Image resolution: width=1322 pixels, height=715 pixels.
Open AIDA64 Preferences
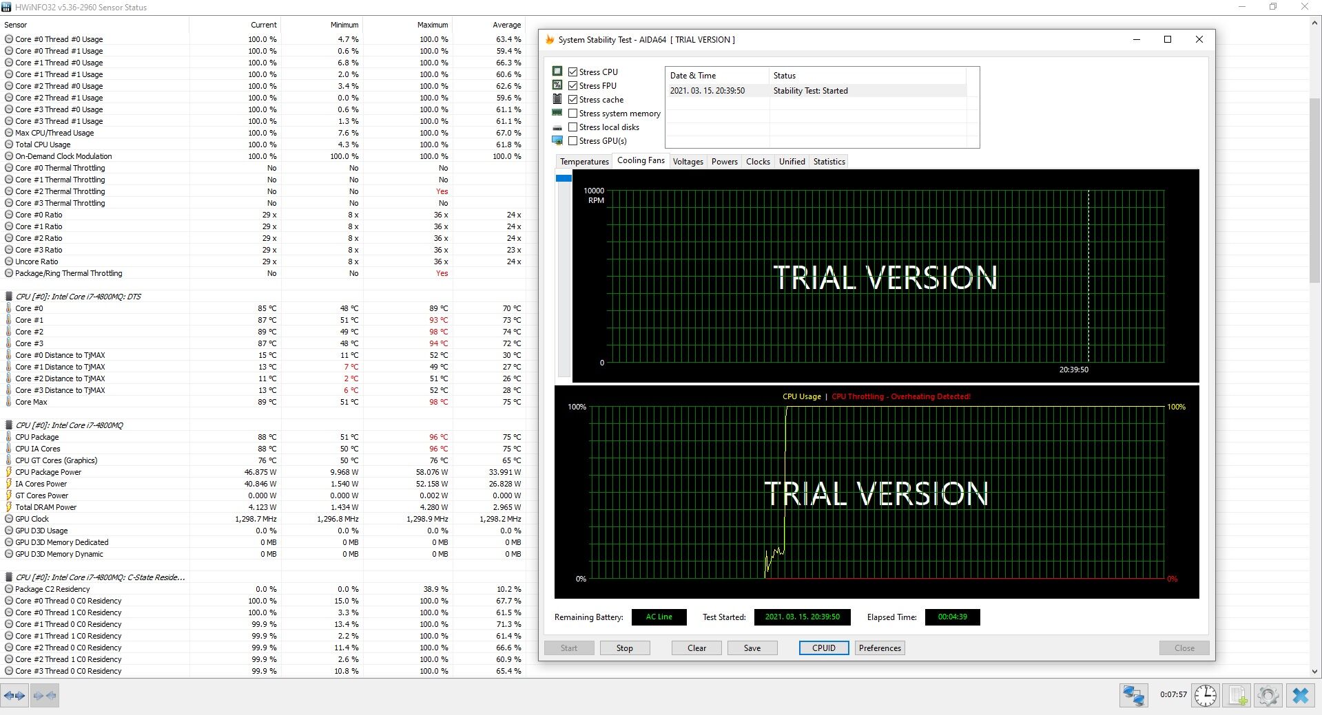[x=880, y=648]
